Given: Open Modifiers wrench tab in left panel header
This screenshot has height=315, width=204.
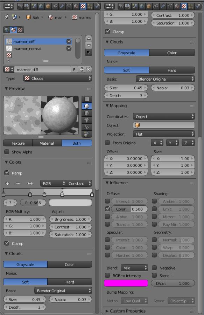Looking at the screenshot, I should (62, 6).
